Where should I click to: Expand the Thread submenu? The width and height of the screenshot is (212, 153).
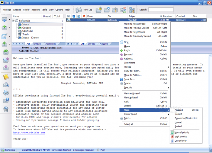tap(145, 67)
